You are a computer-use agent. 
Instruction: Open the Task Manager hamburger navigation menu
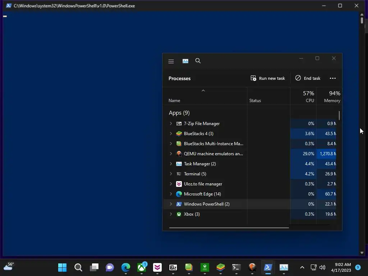[171, 61]
